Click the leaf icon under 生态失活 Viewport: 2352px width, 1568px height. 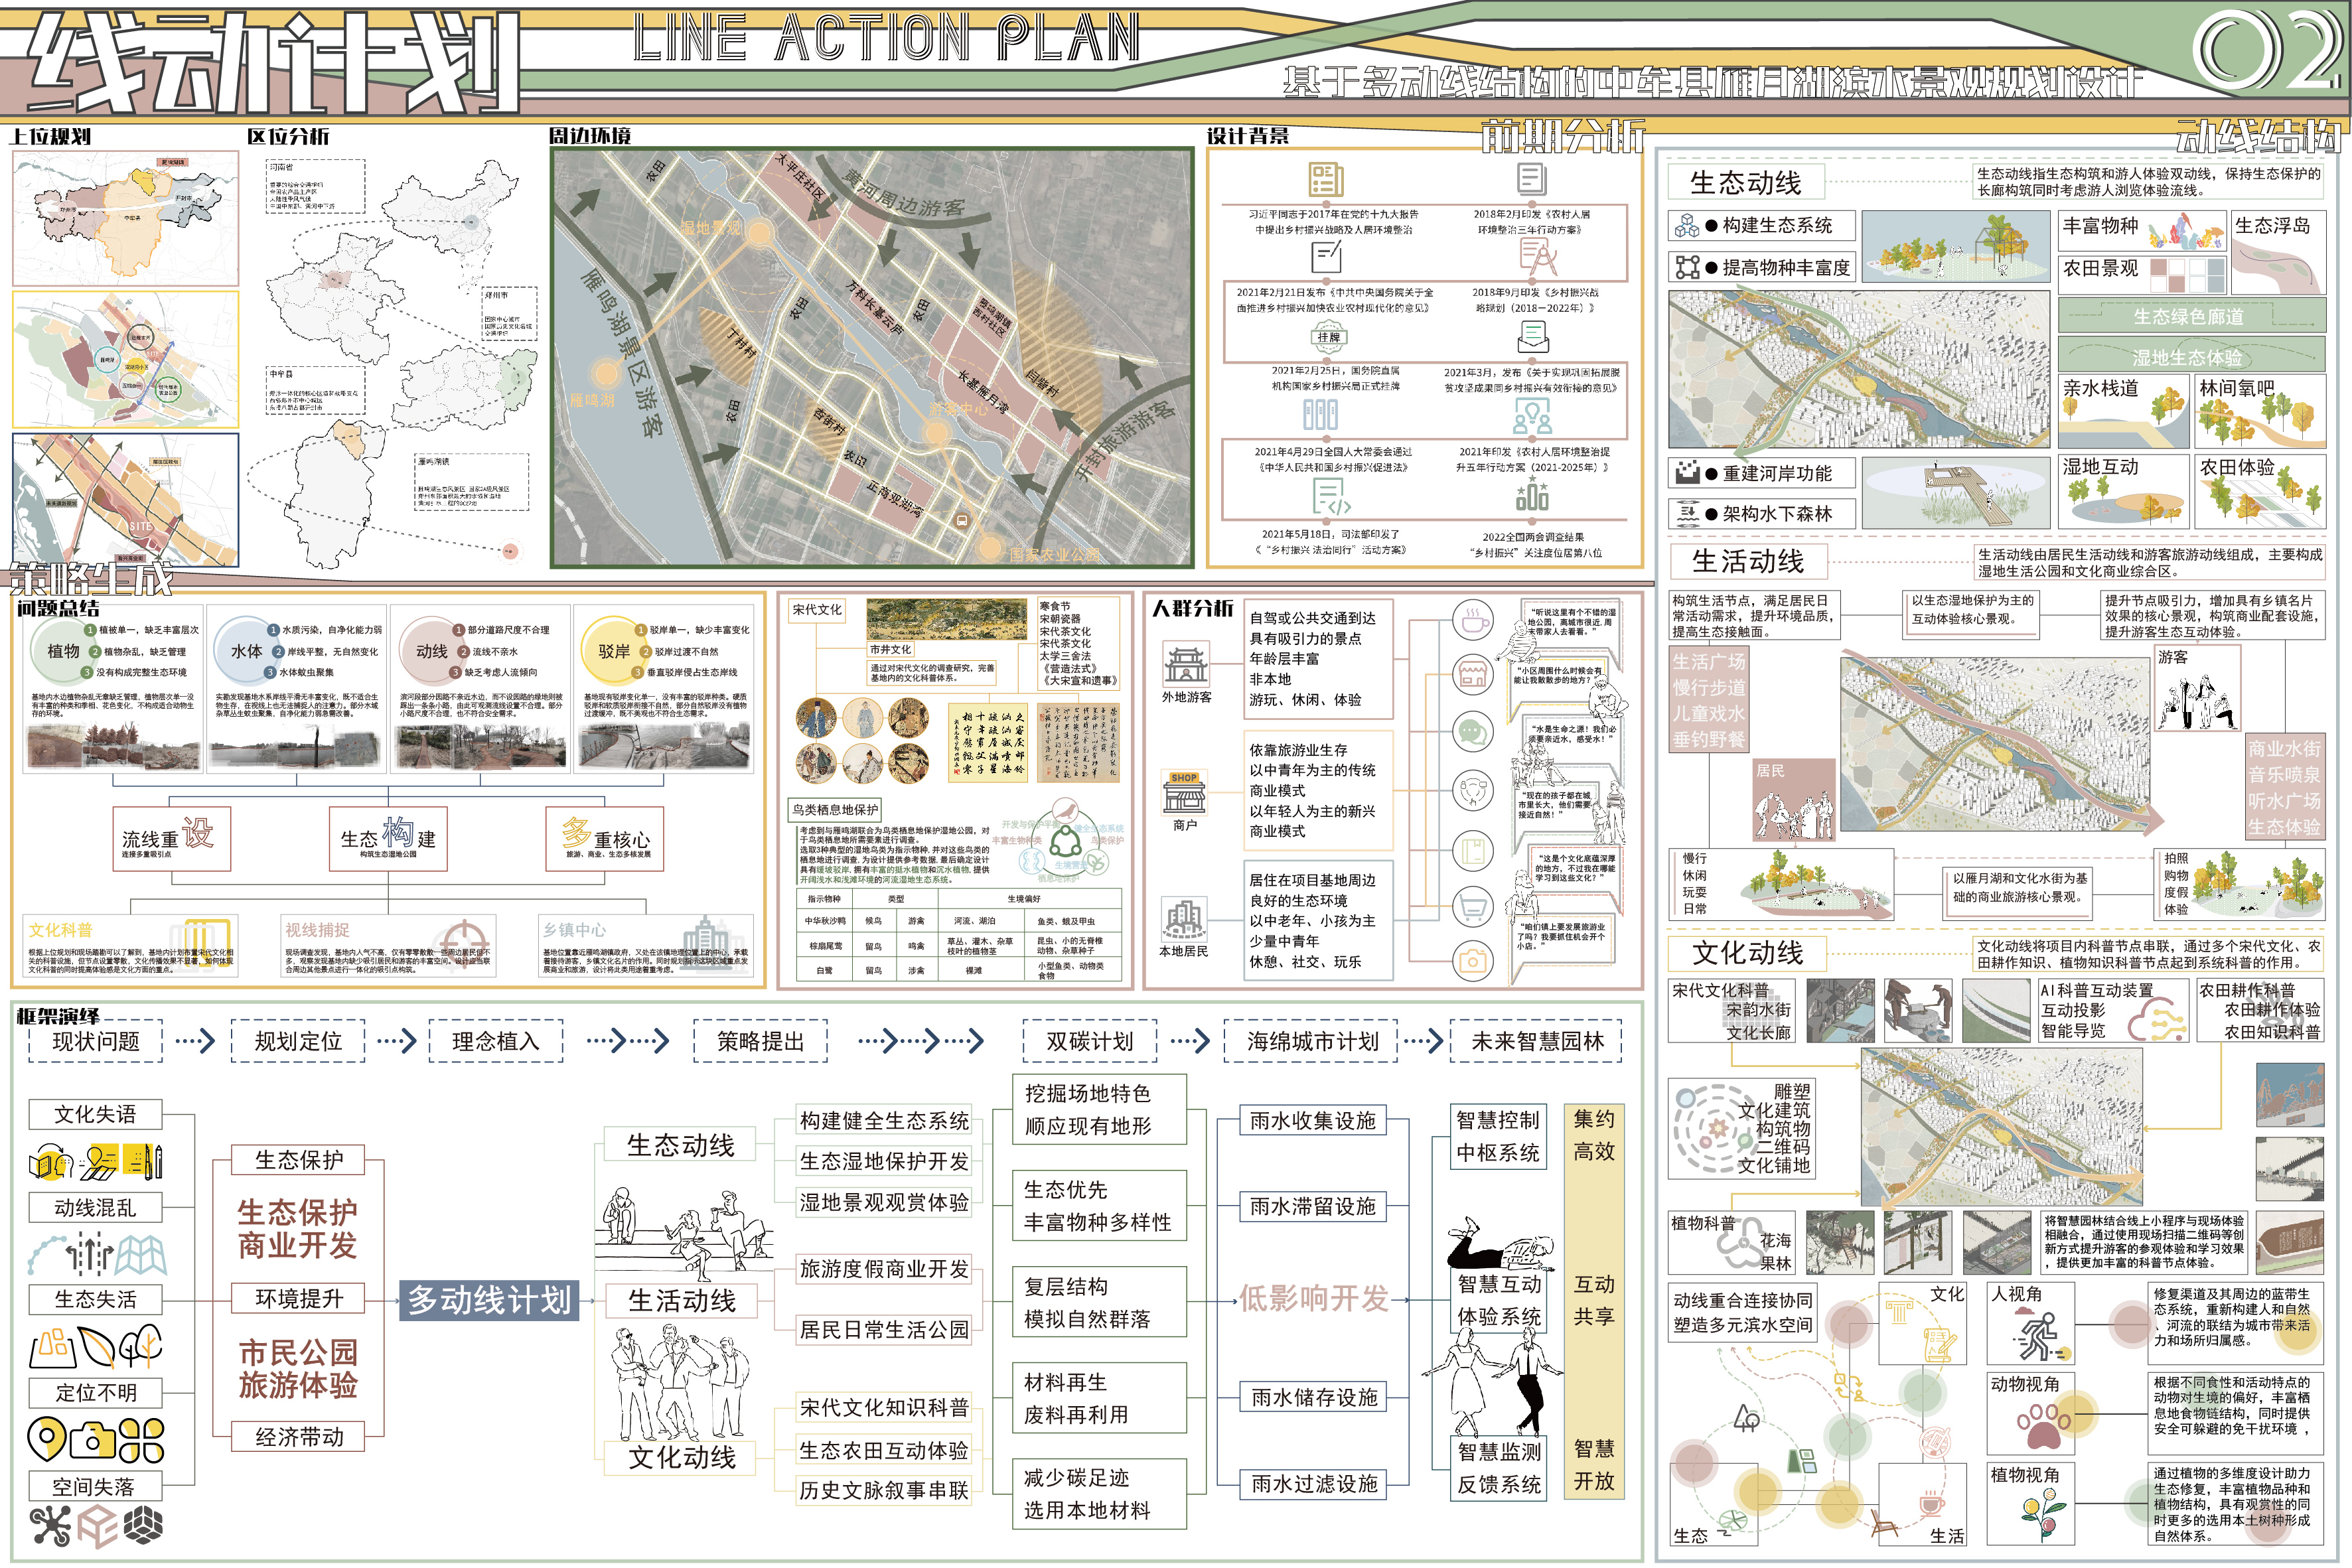coord(97,1347)
